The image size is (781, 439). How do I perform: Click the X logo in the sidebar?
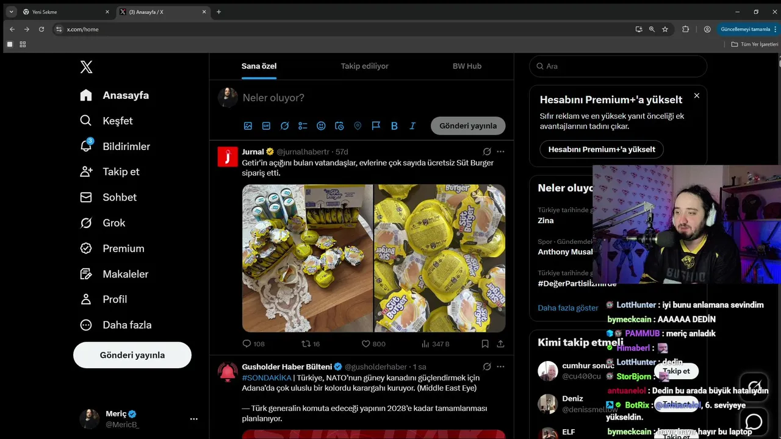[x=87, y=67]
